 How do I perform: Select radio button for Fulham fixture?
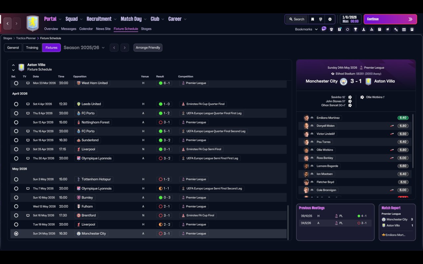click(16, 207)
